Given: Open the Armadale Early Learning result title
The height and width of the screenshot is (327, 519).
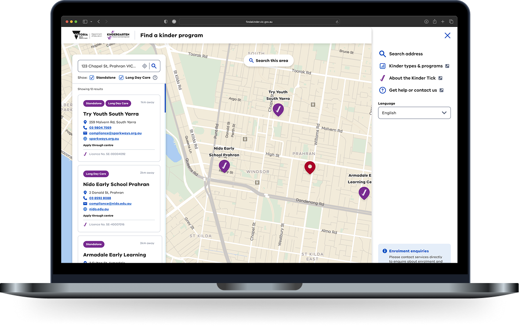Looking at the screenshot, I should pos(115,255).
